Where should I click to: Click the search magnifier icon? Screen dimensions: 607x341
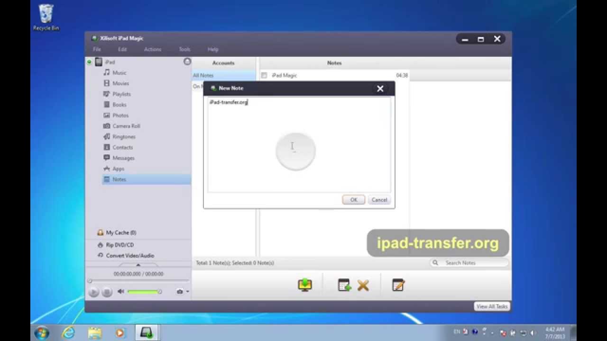[435, 263]
